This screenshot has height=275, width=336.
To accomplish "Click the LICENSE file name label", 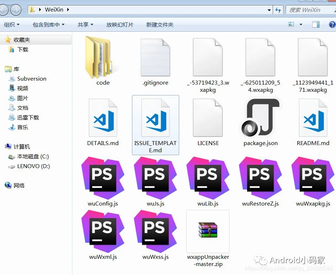I will coord(208,143).
